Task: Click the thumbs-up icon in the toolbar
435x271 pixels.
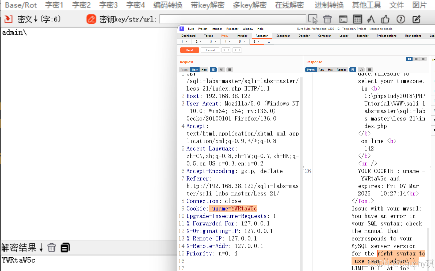Action: 385,19
